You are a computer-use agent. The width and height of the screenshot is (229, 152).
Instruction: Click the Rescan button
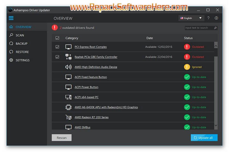click(62, 138)
